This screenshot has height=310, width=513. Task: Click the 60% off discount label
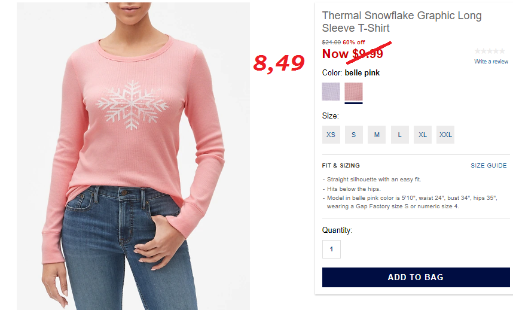[x=354, y=42]
